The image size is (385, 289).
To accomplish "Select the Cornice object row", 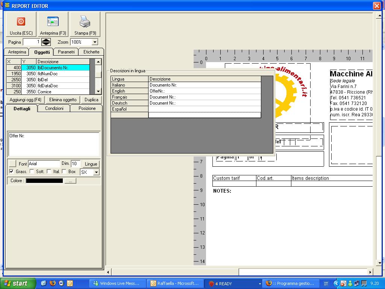I will 48,92.
